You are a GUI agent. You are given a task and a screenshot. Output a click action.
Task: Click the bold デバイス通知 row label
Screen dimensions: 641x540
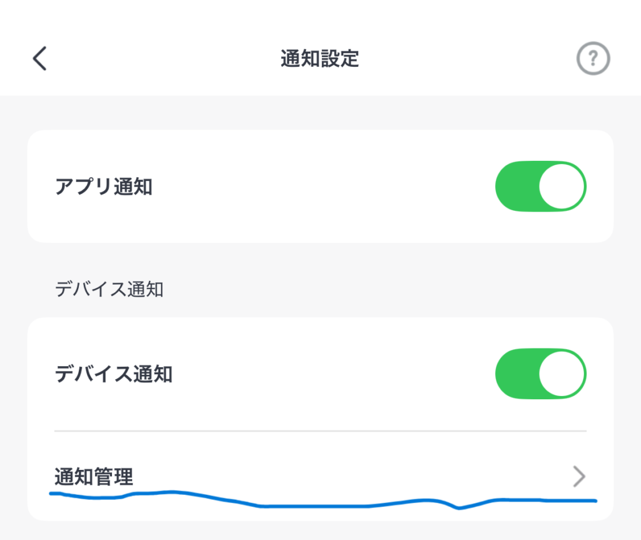(x=114, y=374)
